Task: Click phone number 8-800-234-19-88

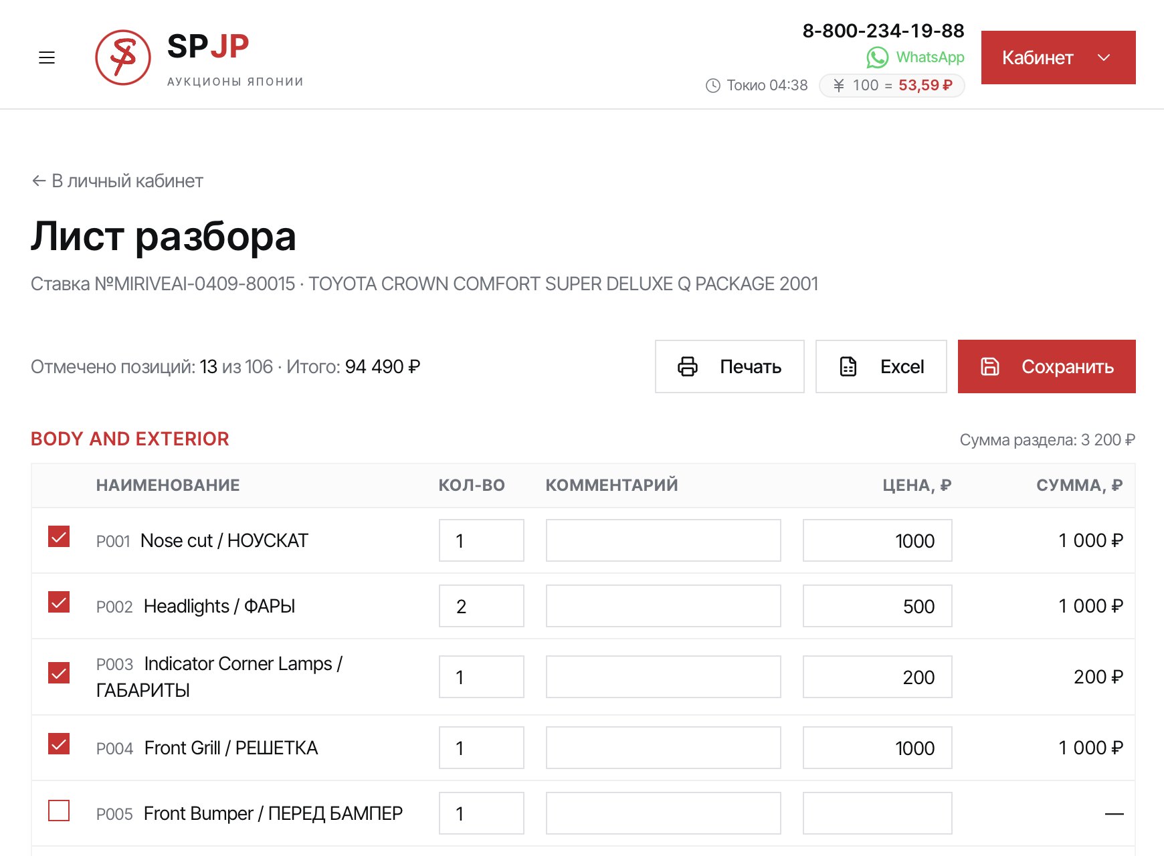Action: point(883,31)
